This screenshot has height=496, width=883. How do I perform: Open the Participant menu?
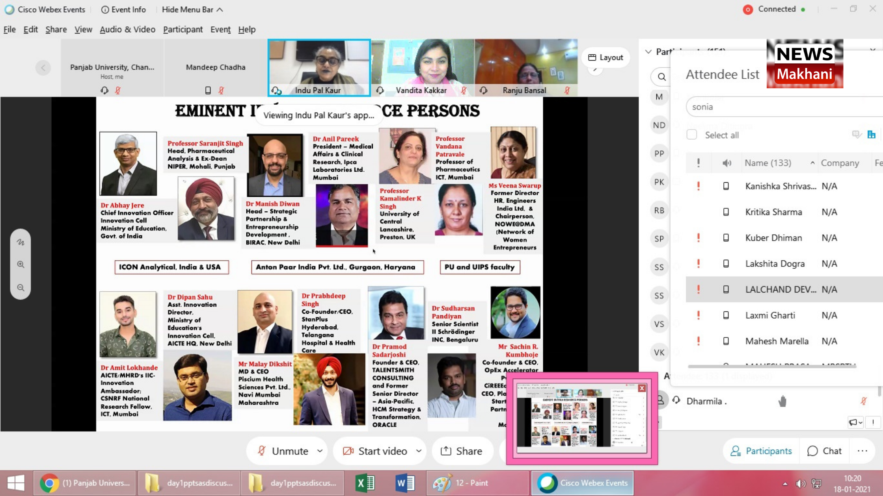[183, 30]
